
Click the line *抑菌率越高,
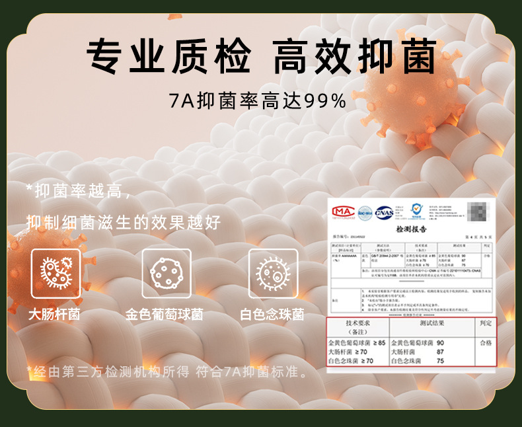(79, 191)
